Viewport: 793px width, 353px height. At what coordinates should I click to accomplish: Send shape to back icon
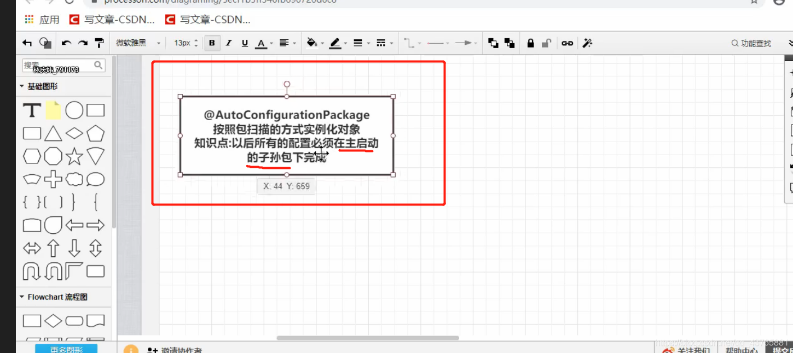[x=510, y=43]
